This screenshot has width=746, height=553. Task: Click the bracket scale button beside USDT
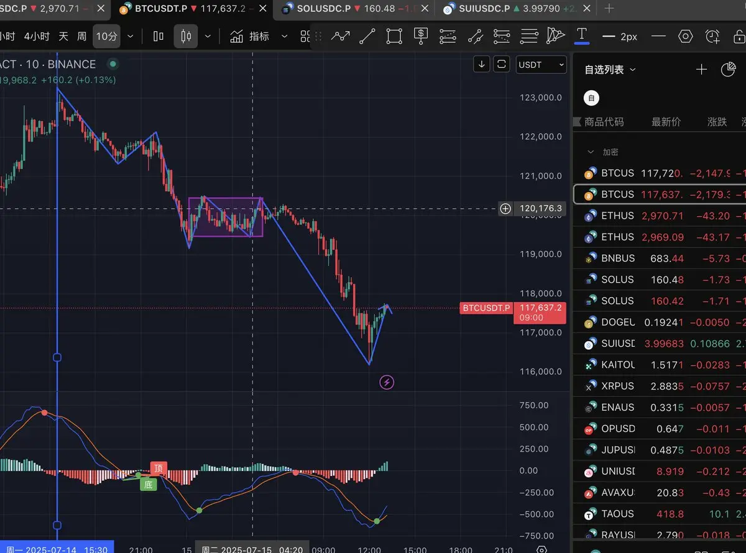[502, 64]
